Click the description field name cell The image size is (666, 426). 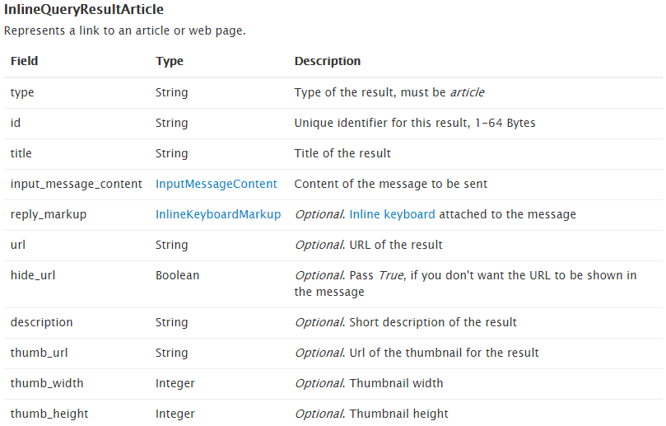(42, 323)
